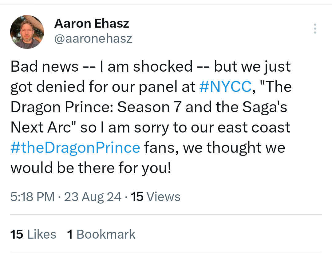Click the closing line "would be there for you!"

pyautogui.click(x=91, y=168)
